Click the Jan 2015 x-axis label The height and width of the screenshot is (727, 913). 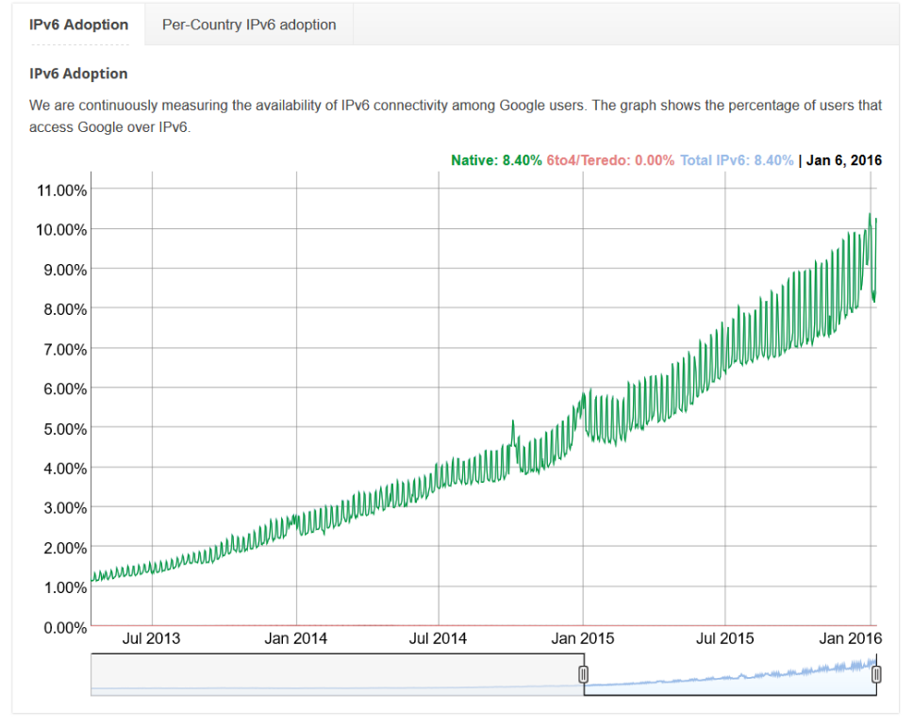tap(585, 638)
